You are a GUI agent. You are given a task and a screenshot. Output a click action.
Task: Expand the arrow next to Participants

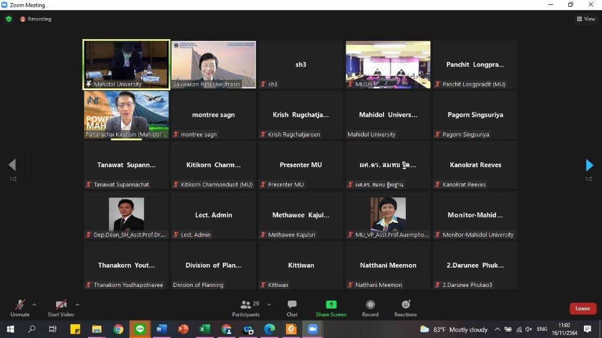[x=269, y=305]
